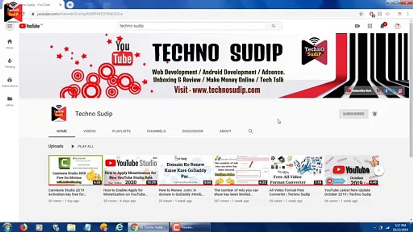413x232 pixels.
Task: Open the Camtasia Studio 2019 video thumbnail
Action: 75,170
